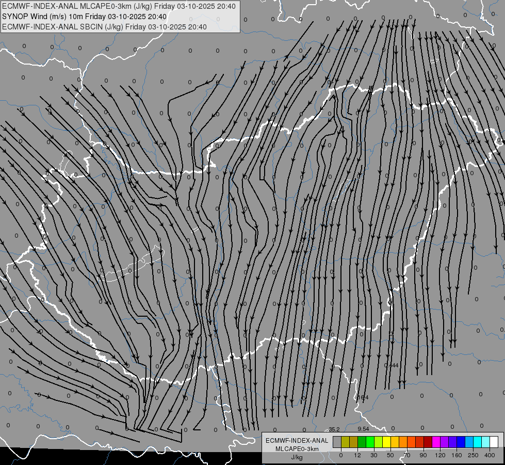Click the legend tick label 400
The width and height of the screenshot is (505, 465).
click(490, 455)
